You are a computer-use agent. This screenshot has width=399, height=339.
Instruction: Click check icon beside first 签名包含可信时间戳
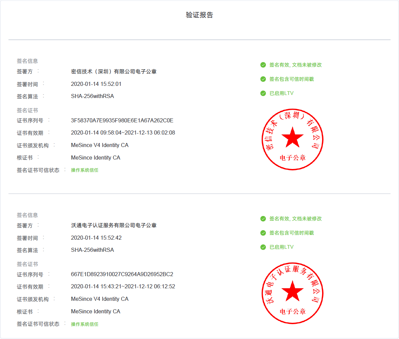(263, 79)
